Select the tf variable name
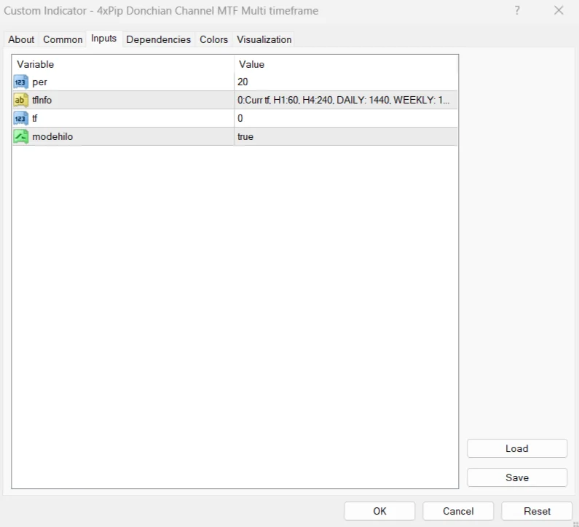This screenshot has height=527, width=579. click(x=35, y=118)
